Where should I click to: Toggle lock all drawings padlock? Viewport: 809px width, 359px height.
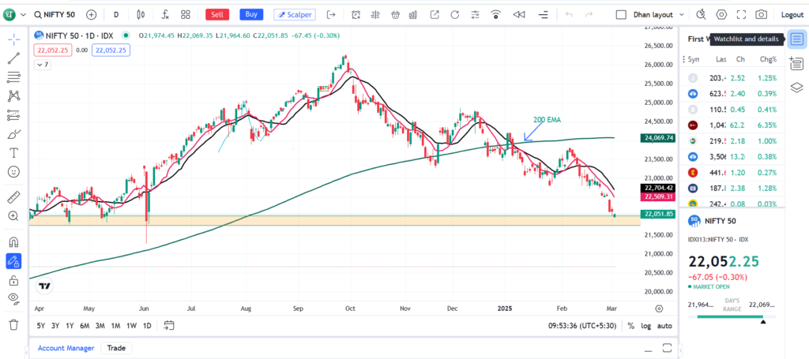click(x=14, y=280)
